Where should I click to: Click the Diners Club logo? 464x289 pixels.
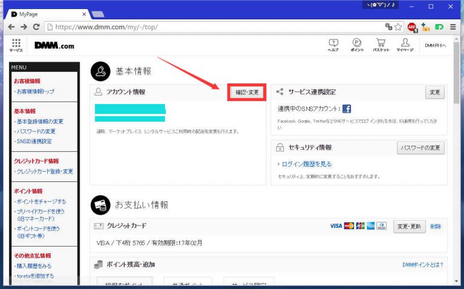pos(381,226)
